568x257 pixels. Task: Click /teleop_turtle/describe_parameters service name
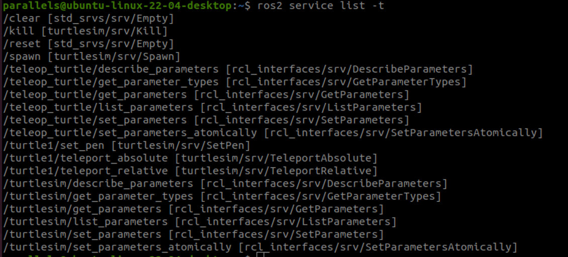coord(111,69)
